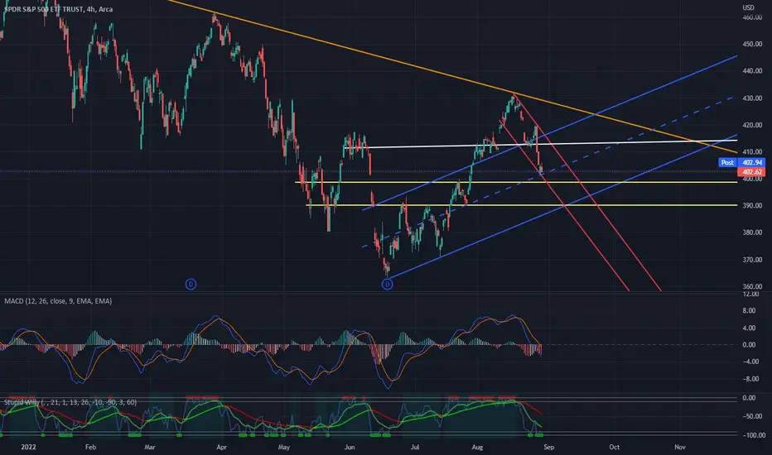Screen dimensions: 772x455
Task: Click the -50.00 value on the Willy scale
Action: [x=754, y=416]
